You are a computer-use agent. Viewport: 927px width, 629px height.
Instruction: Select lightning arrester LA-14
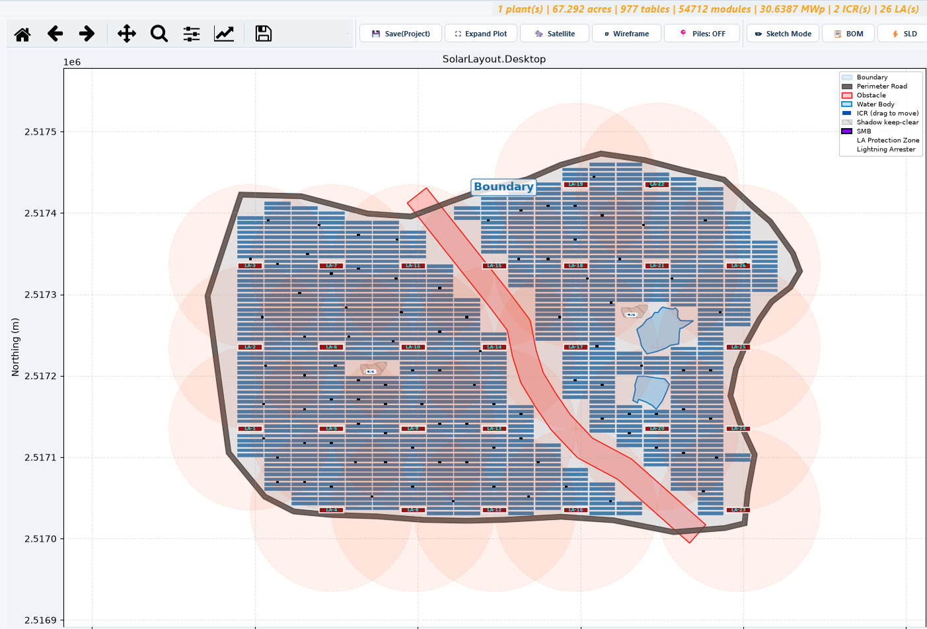pos(494,347)
